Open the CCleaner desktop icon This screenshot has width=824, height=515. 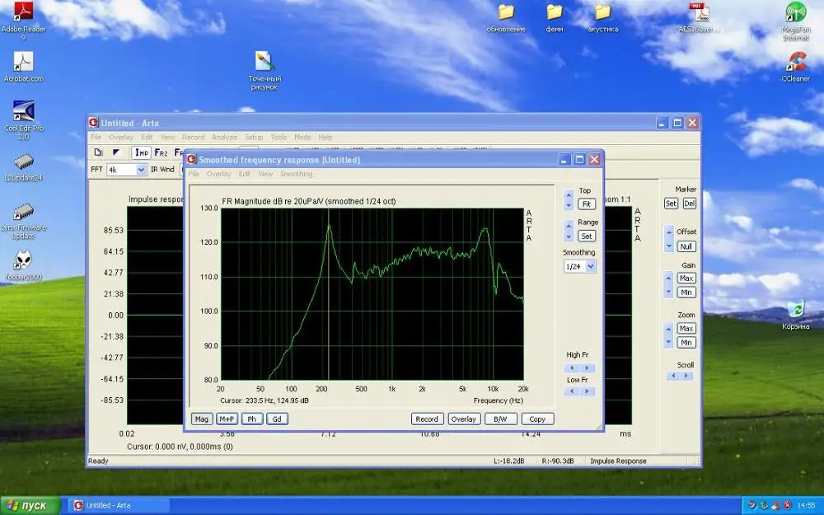795,62
